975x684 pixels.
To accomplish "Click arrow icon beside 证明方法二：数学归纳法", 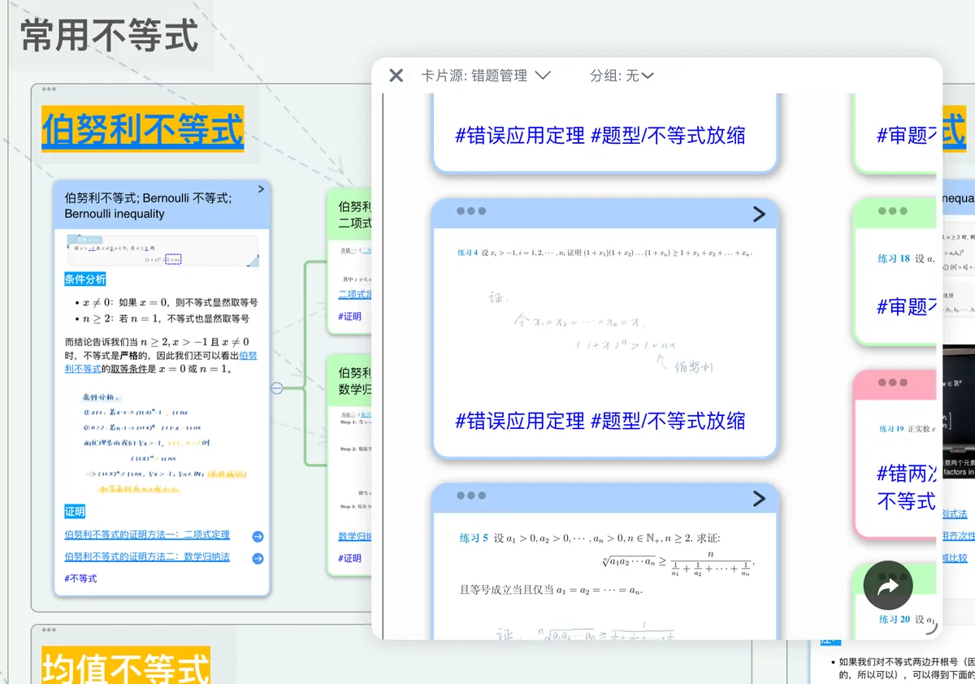I will tap(258, 558).
